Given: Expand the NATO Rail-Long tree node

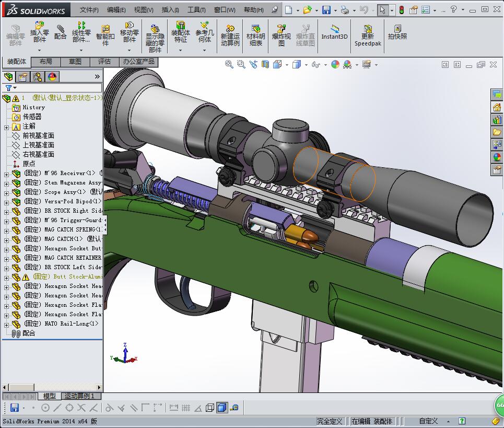Looking at the screenshot, I should click(6, 325).
